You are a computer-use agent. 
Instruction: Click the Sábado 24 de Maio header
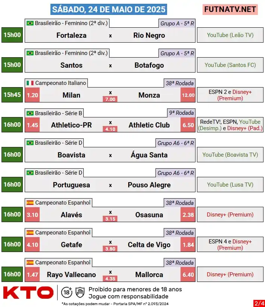(109, 9)
